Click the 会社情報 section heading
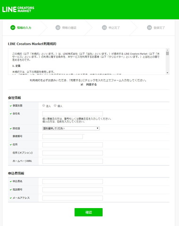Image resolution: width=179 pixels, height=226 pixels. [15, 98]
